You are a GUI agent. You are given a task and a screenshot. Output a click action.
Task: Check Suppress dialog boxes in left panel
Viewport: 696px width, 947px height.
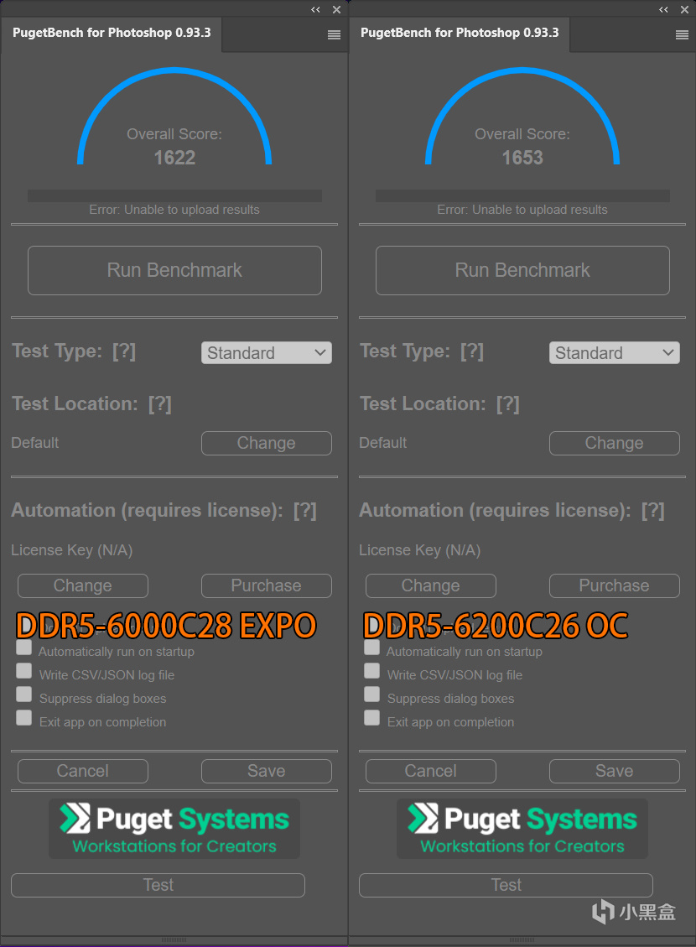tap(24, 695)
